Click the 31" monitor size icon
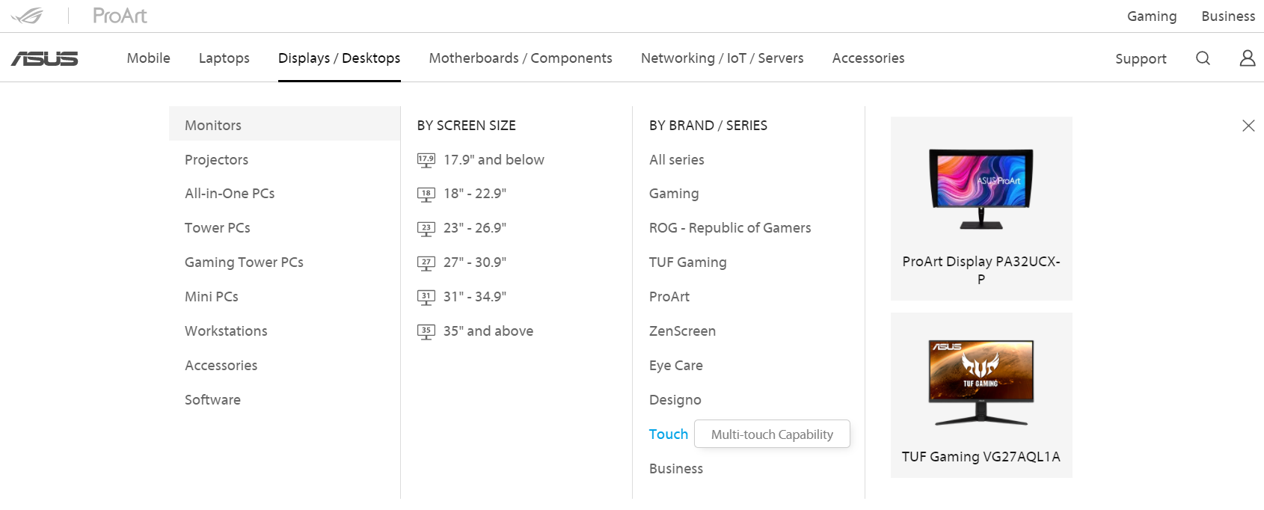The width and height of the screenshot is (1264, 510). point(426,298)
